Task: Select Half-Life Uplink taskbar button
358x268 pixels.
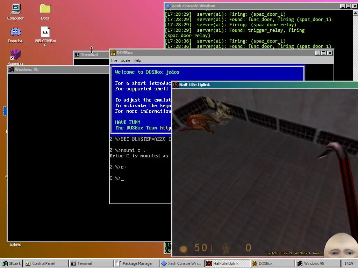Action: (227, 263)
